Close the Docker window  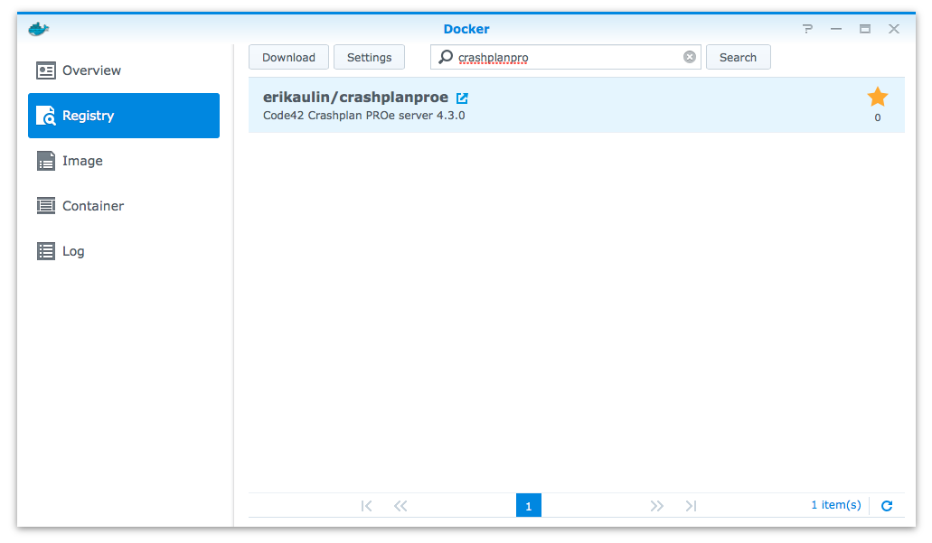(894, 29)
